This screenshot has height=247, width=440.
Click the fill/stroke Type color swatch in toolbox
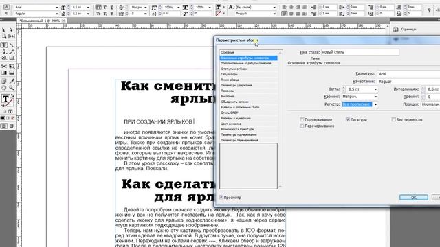tap(5, 99)
